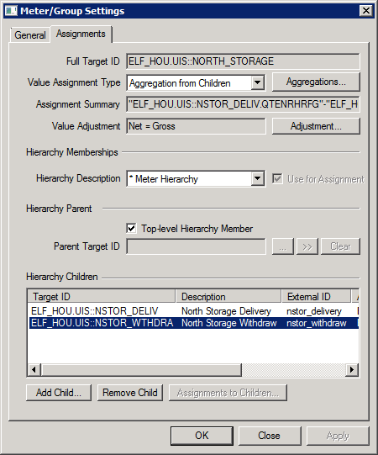The height and width of the screenshot is (455, 378).
Task: Click the horizontal scrollbar thumb in children list
Action: [x=141, y=370]
